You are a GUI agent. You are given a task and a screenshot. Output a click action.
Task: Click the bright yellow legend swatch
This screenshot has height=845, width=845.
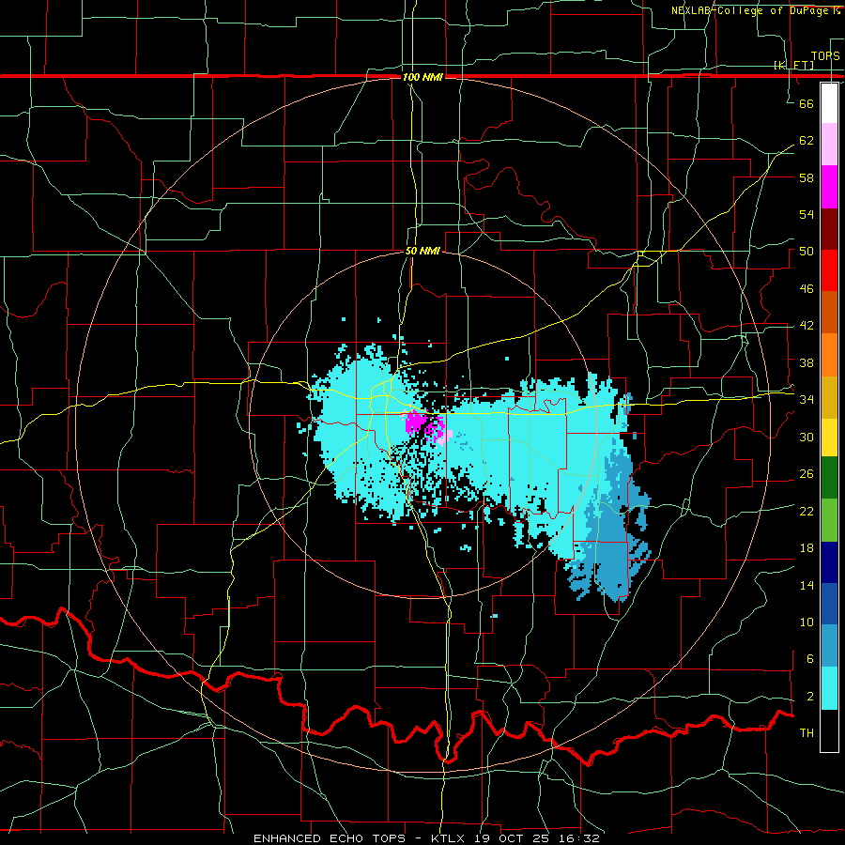click(829, 437)
